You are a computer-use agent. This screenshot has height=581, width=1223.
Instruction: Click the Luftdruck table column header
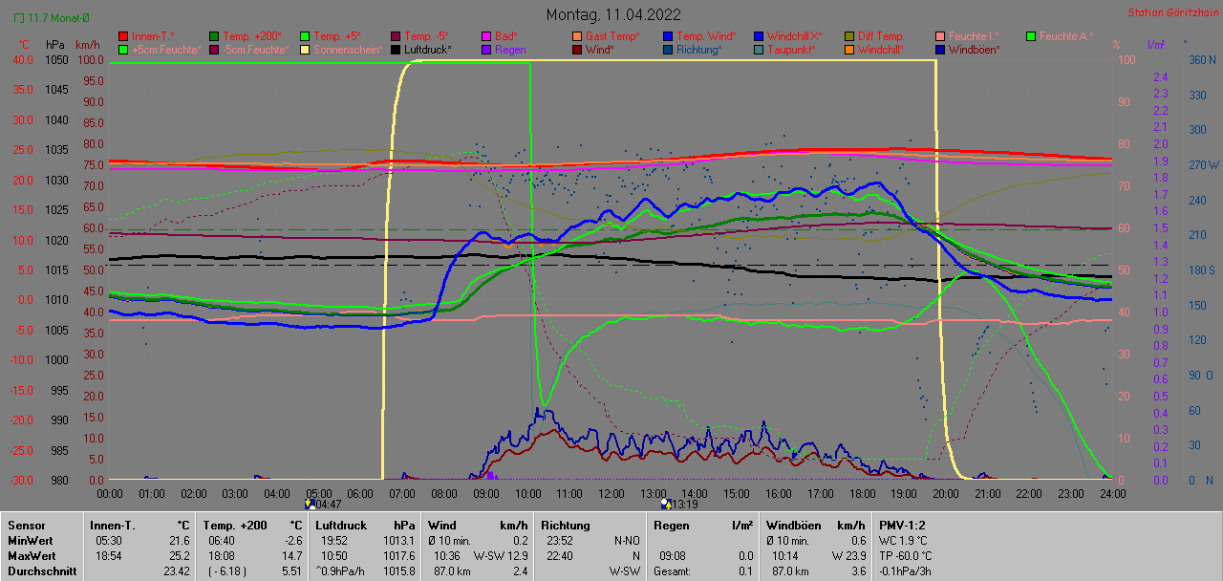click(342, 525)
